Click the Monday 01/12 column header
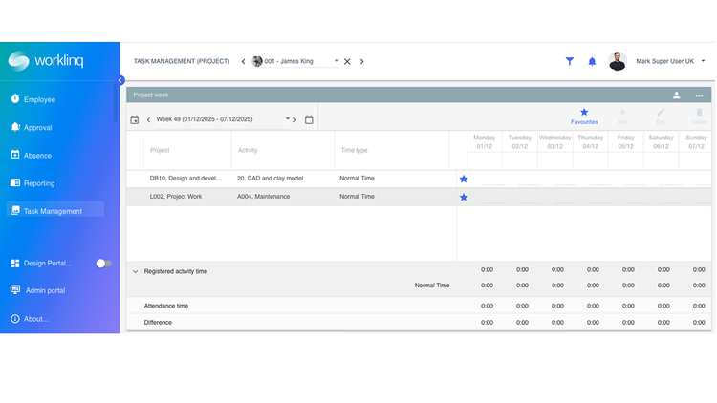This screenshot has width=717, height=403. click(485, 142)
